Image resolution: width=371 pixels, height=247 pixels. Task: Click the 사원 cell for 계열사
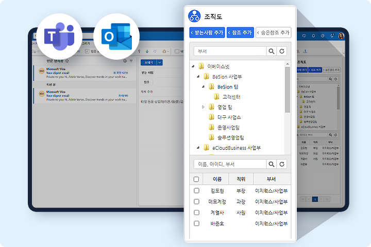coord(241,213)
